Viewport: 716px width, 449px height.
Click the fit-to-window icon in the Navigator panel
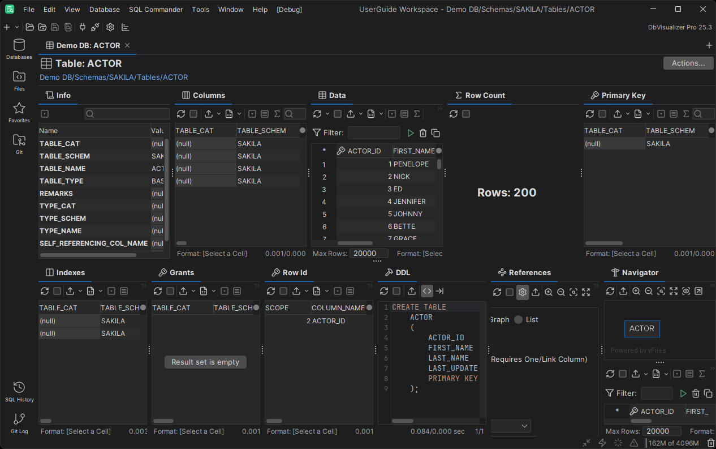pyautogui.click(x=674, y=292)
